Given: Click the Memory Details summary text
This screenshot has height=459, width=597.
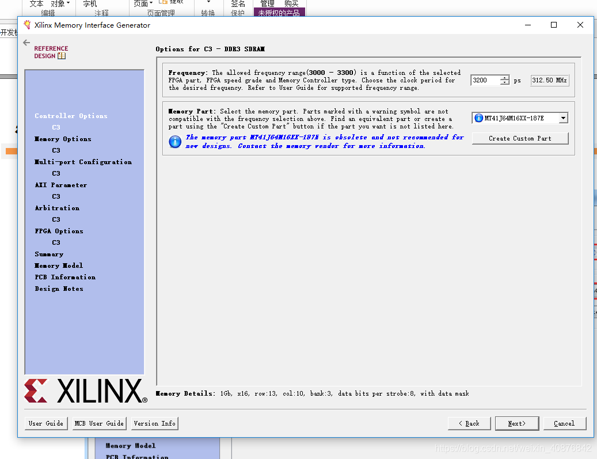Looking at the screenshot, I should (x=312, y=393).
